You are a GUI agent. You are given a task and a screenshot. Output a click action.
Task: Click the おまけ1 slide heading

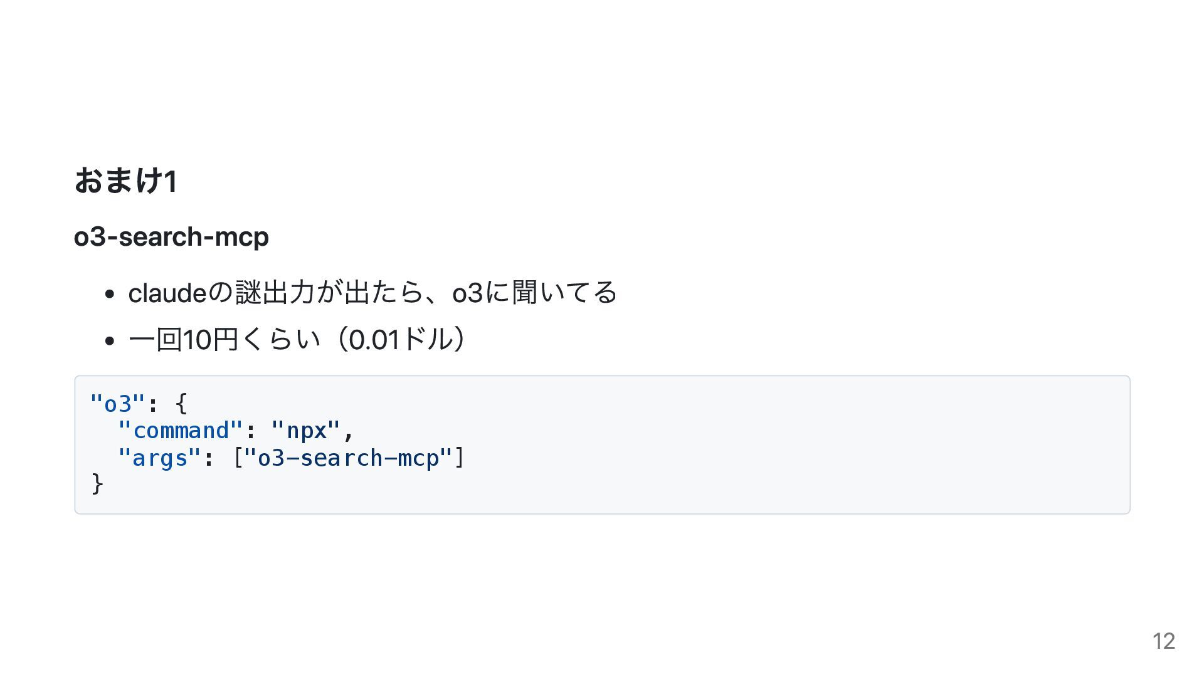125,181
